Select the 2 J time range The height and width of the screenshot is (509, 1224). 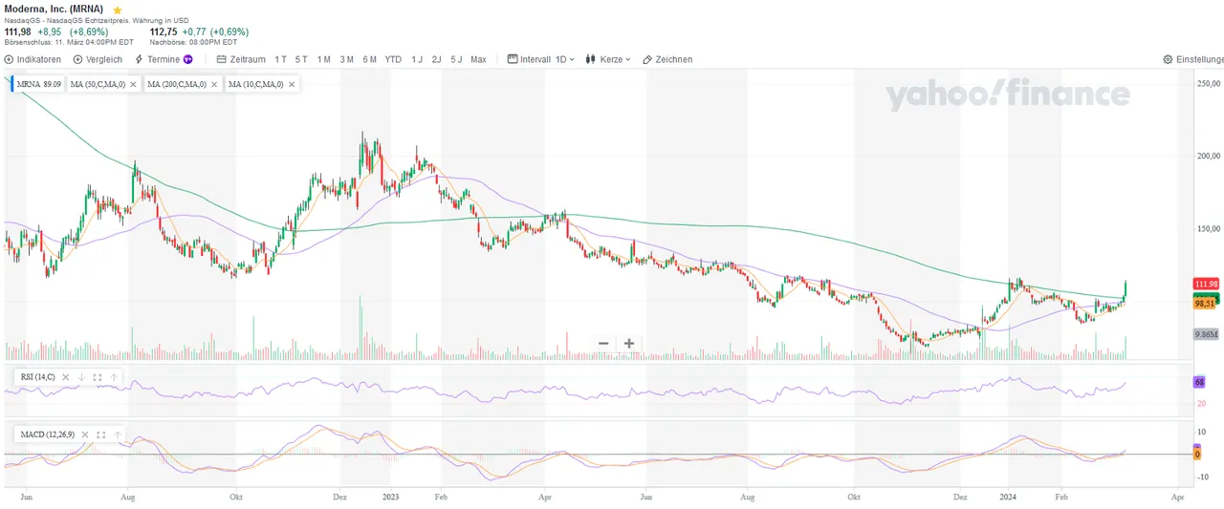(436, 59)
